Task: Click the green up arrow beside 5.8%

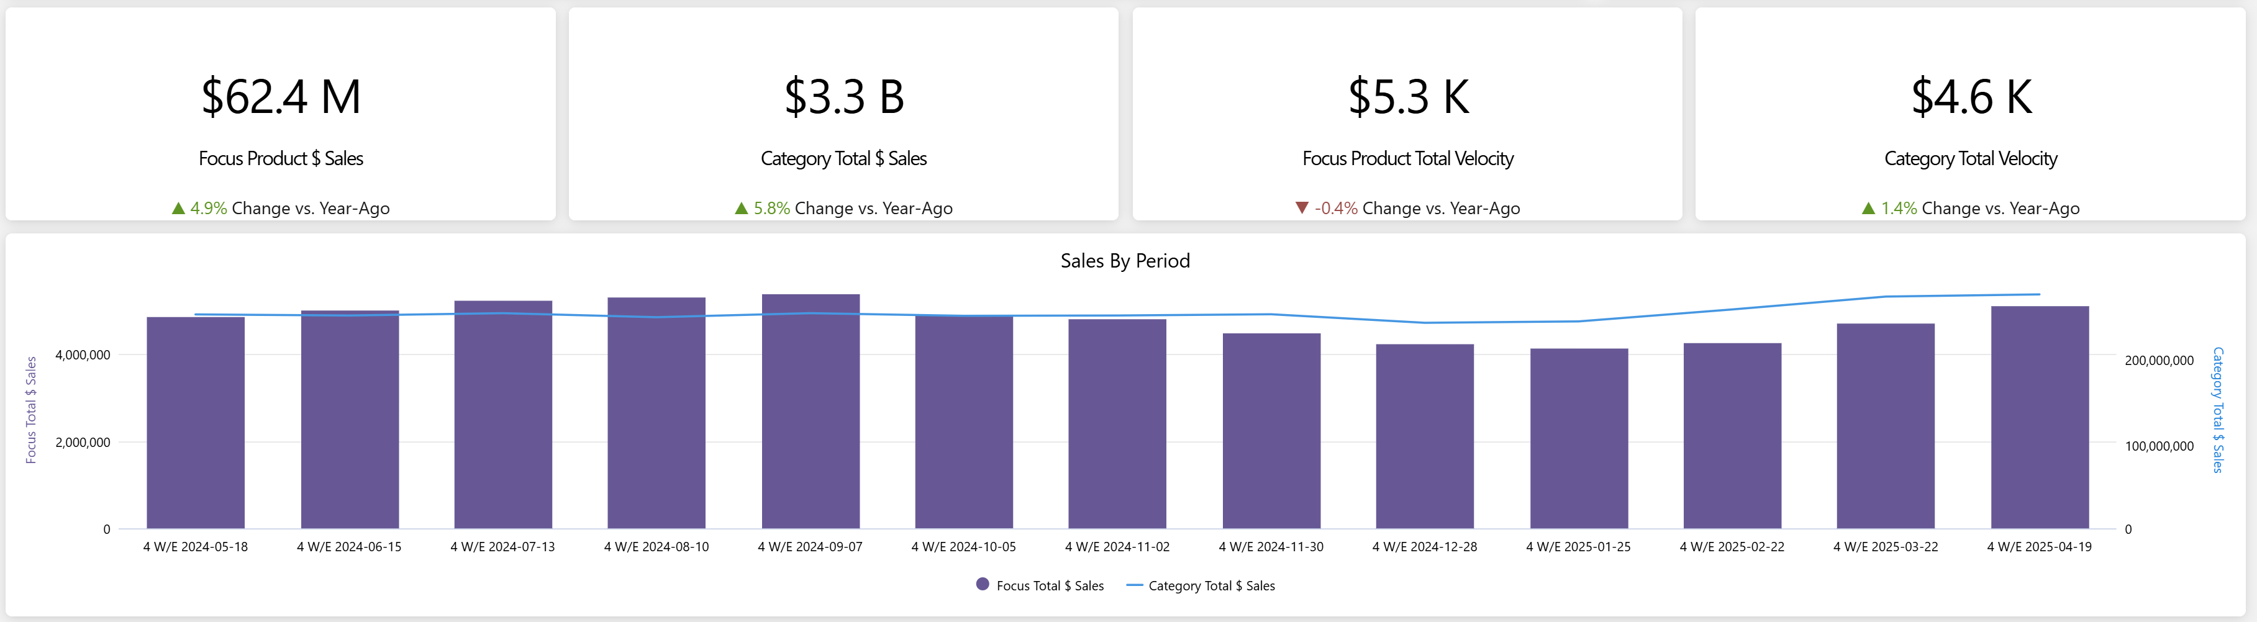Action: 741,209
